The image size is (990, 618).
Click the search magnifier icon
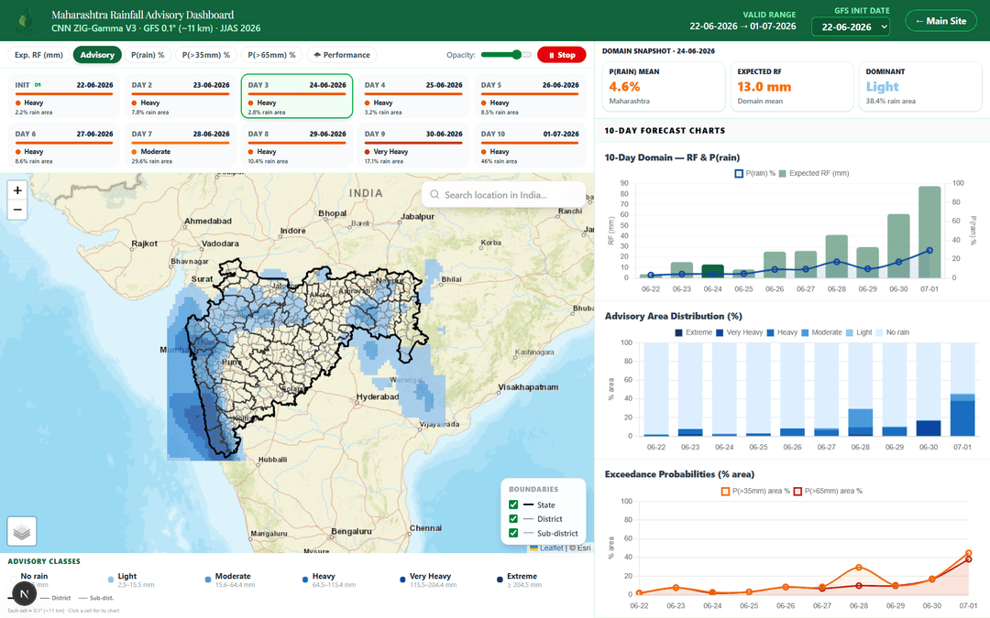pyautogui.click(x=434, y=195)
